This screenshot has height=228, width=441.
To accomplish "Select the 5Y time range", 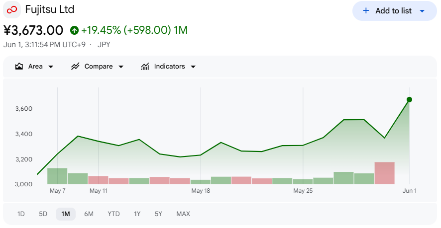I will coord(158,214).
